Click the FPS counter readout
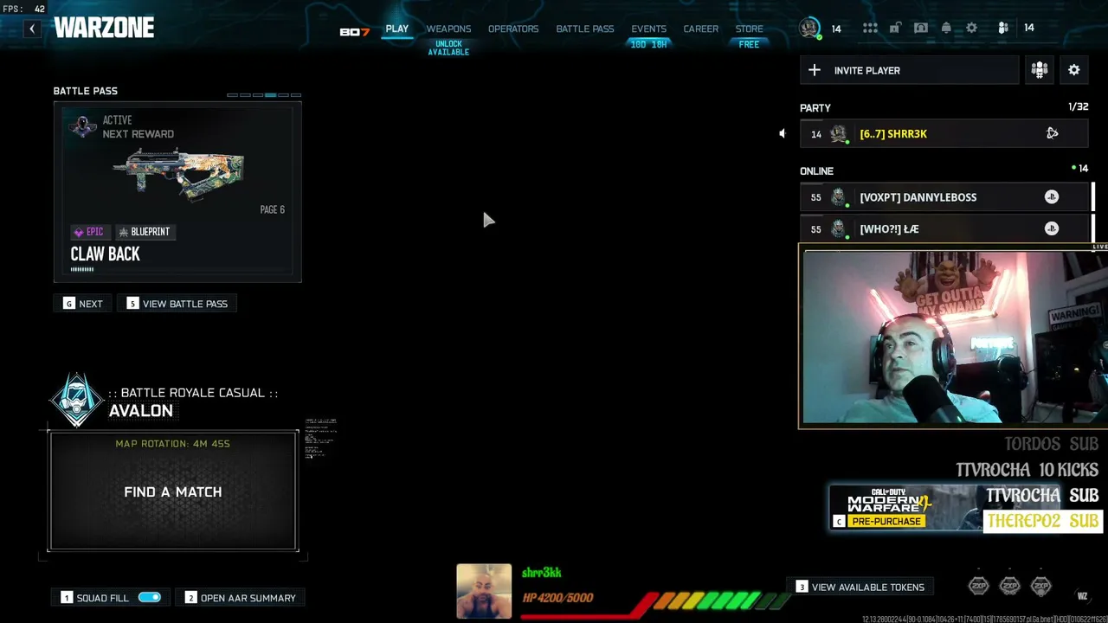Viewport: 1108px width, 623px height. pyautogui.click(x=26, y=9)
